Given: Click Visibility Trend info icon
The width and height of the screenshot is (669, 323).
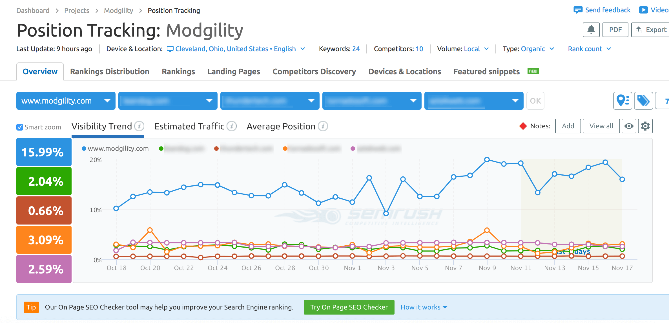Looking at the screenshot, I should (x=139, y=126).
